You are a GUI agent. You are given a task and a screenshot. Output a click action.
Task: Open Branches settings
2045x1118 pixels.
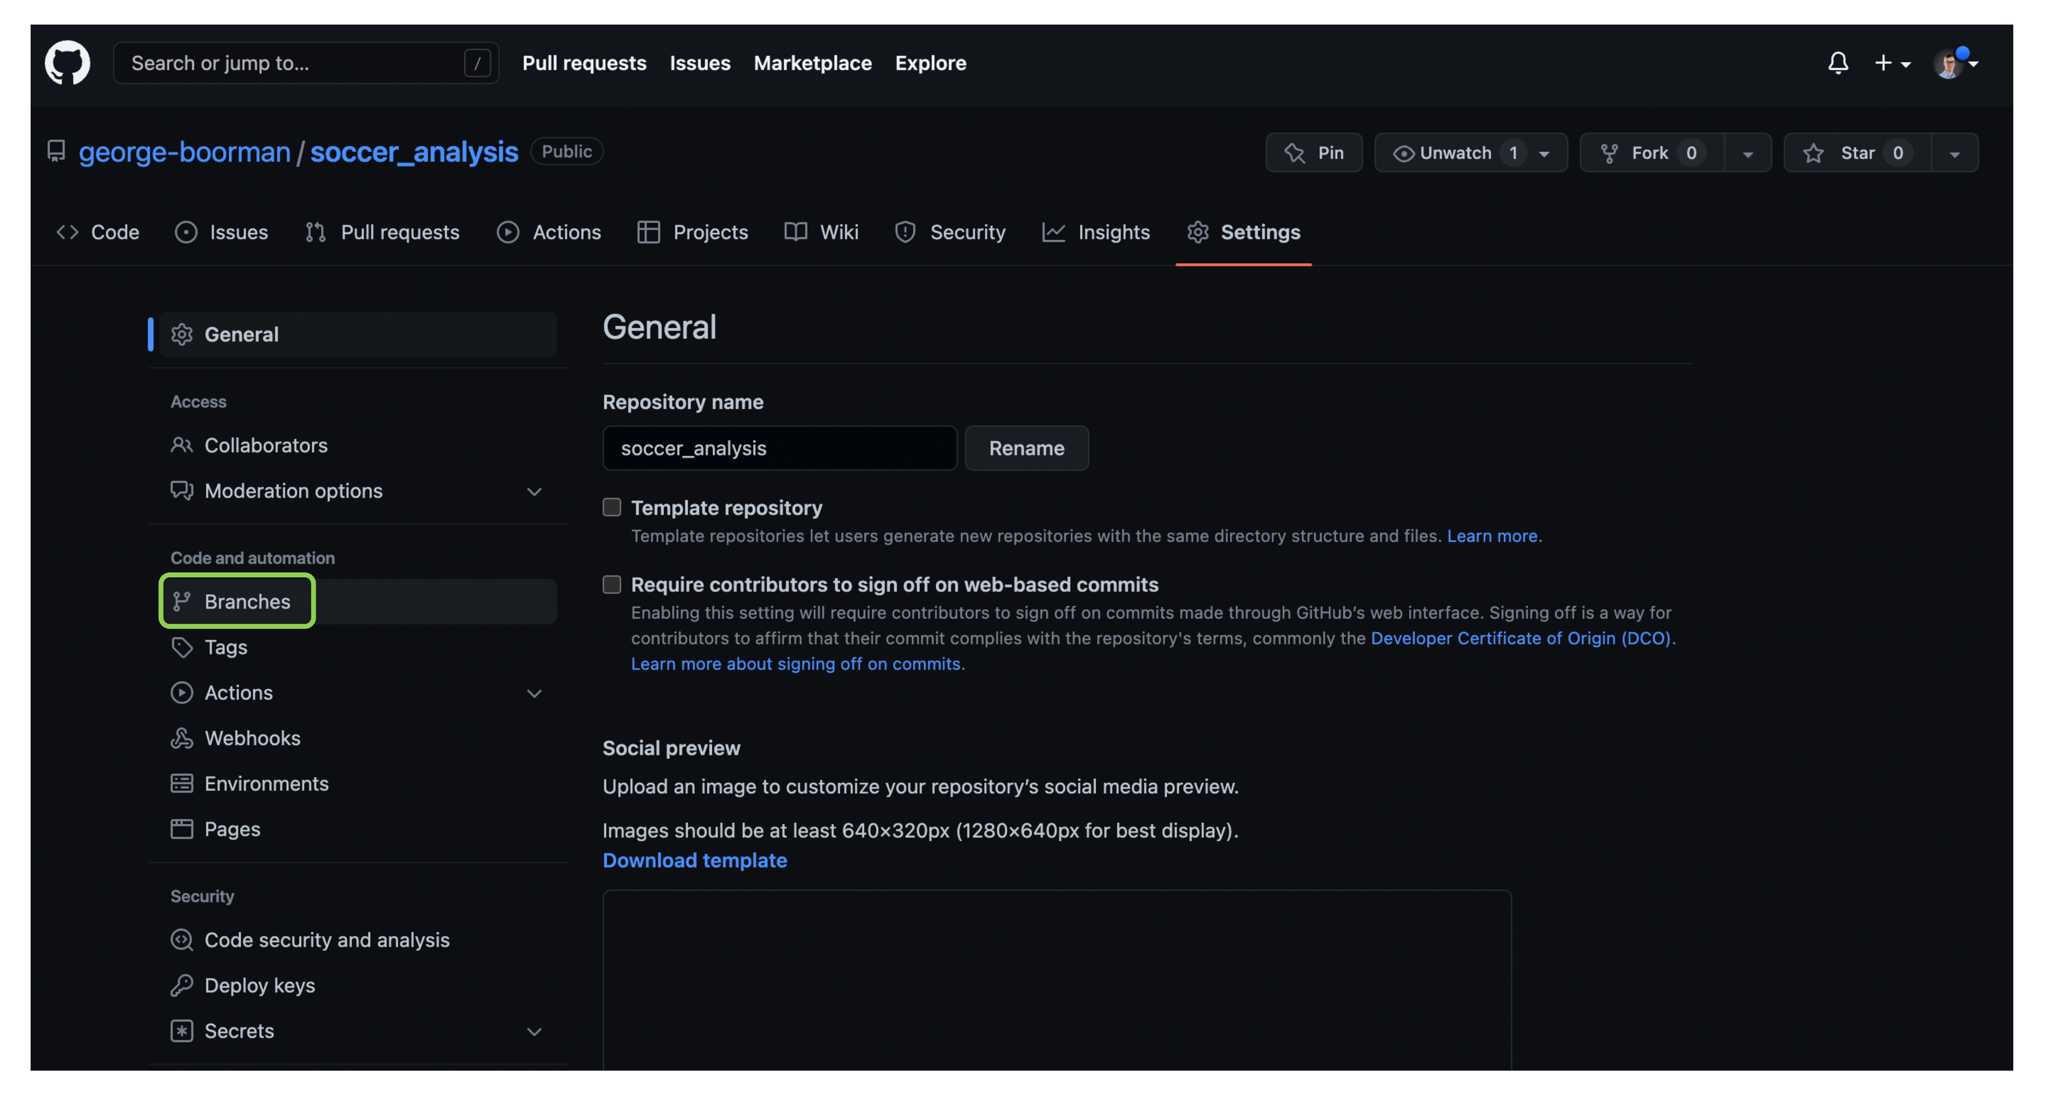358,602
